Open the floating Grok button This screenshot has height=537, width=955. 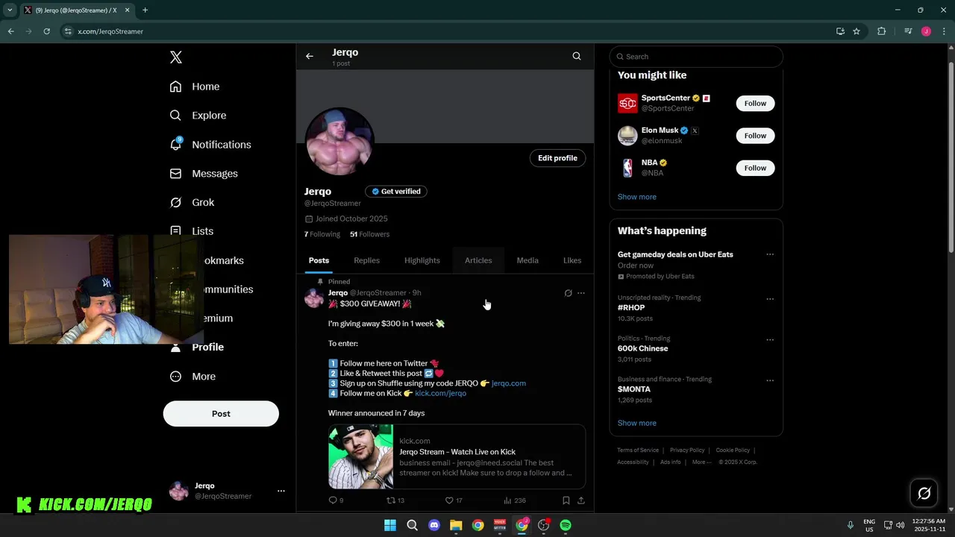[924, 493]
